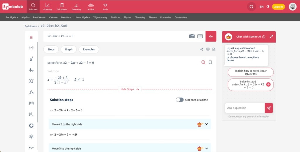This screenshot has height=152, width=300.
Task: Switch to the Steps tab
Action: click(51, 49)
